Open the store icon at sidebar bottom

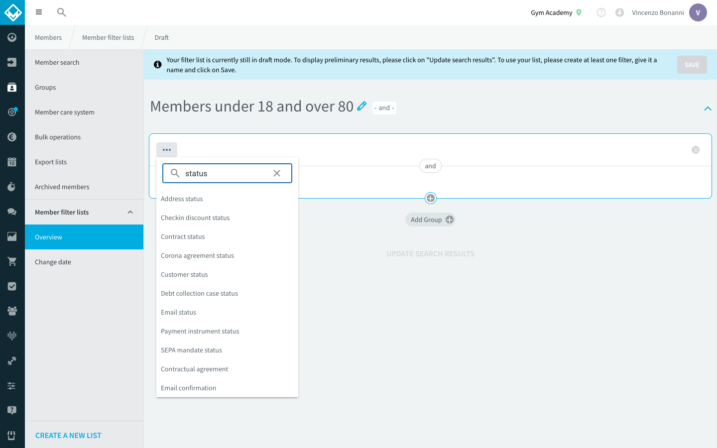[12, 436]
